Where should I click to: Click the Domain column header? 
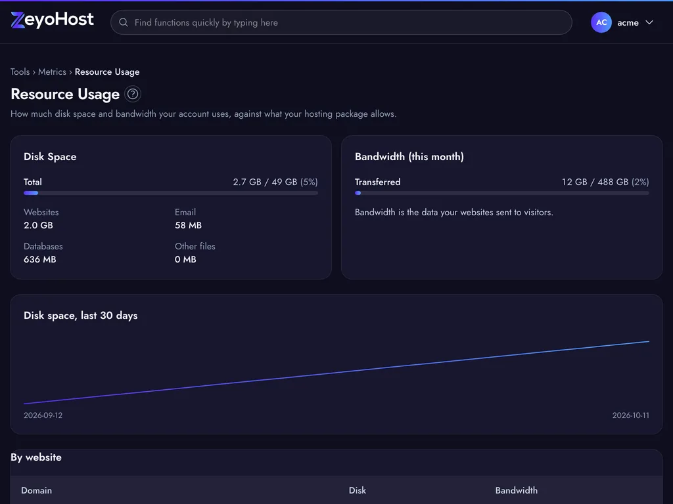[x=37, y=490]
